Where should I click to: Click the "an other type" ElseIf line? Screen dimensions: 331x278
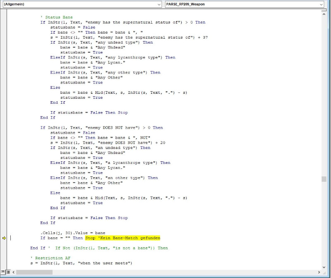(104, 178)
